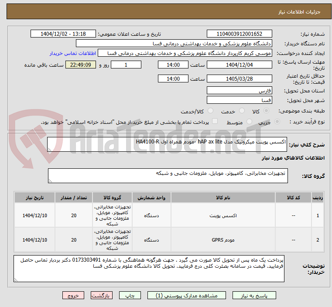Click the خروج exit button
332x307 pixels.
73,295
